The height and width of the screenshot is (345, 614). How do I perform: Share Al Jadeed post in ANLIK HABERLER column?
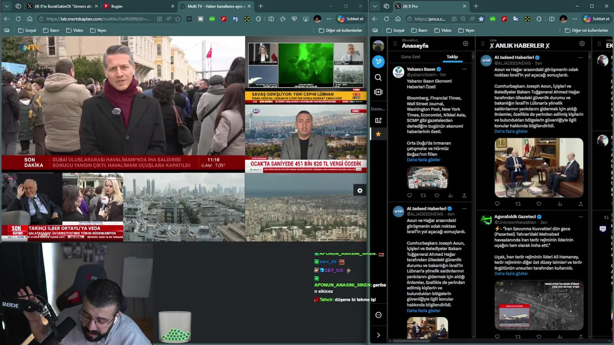pyautogui.click(x=580, y=204)
